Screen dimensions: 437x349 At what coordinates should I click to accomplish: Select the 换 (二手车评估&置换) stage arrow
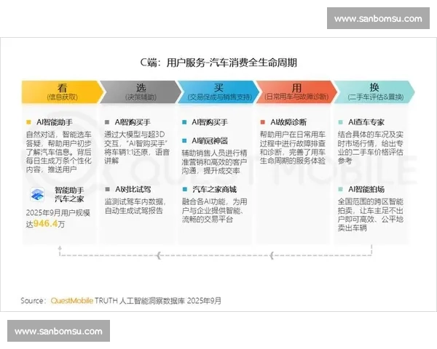coord(374,92)
